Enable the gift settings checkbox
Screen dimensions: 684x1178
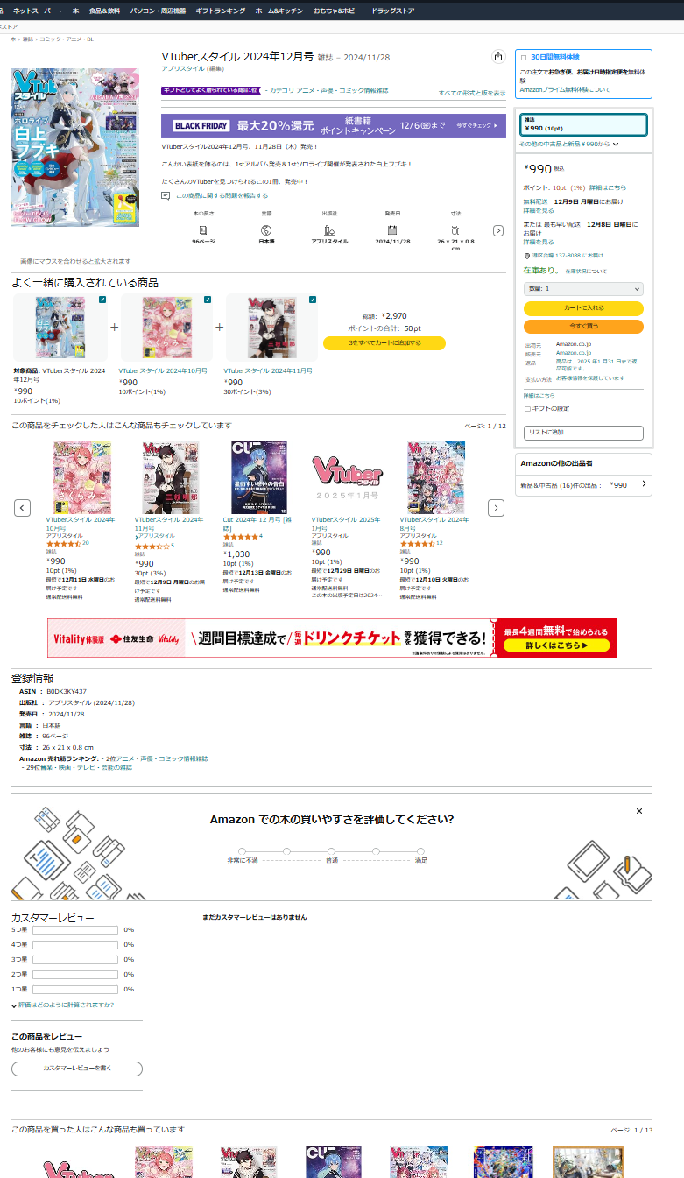tap(527, 408)
